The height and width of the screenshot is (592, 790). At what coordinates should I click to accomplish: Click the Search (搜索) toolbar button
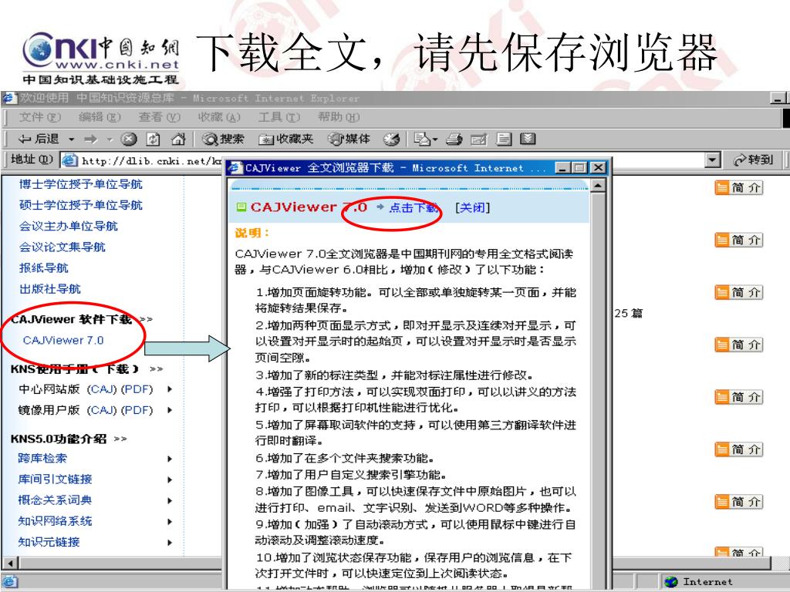click(x=223, y=139)
